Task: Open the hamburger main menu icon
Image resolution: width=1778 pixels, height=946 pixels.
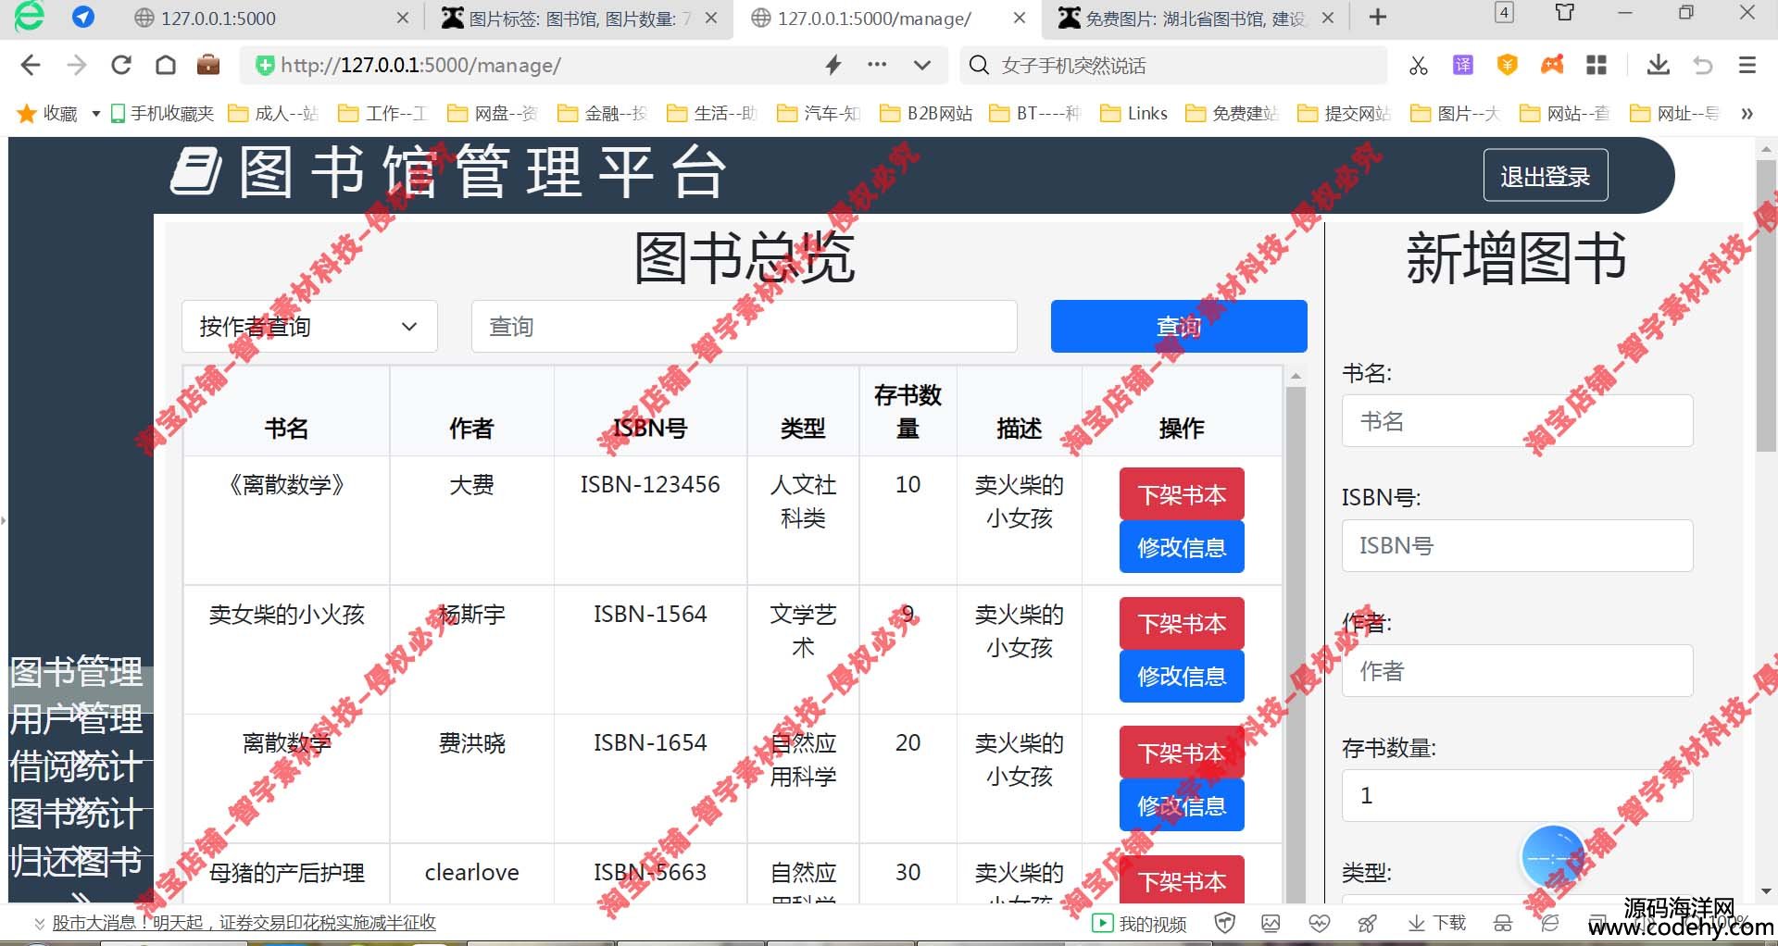Action: tap(1747, 65)
